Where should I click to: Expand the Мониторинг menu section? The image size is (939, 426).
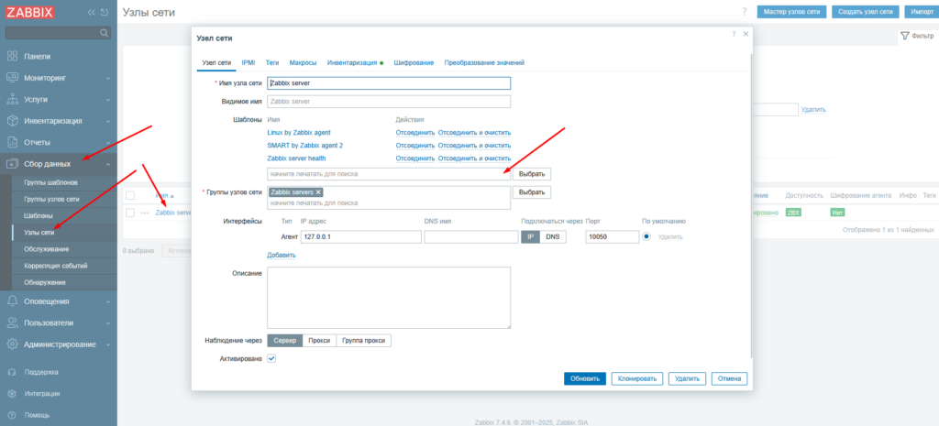point(58,78)
